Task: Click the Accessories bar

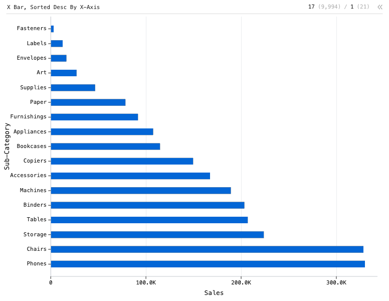Action: (x=130, y=176)
